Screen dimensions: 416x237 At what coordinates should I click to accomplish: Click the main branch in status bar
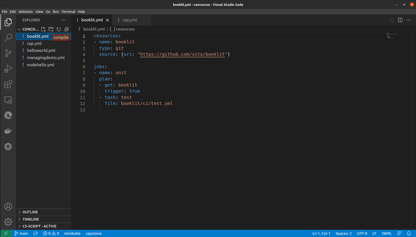21,233
